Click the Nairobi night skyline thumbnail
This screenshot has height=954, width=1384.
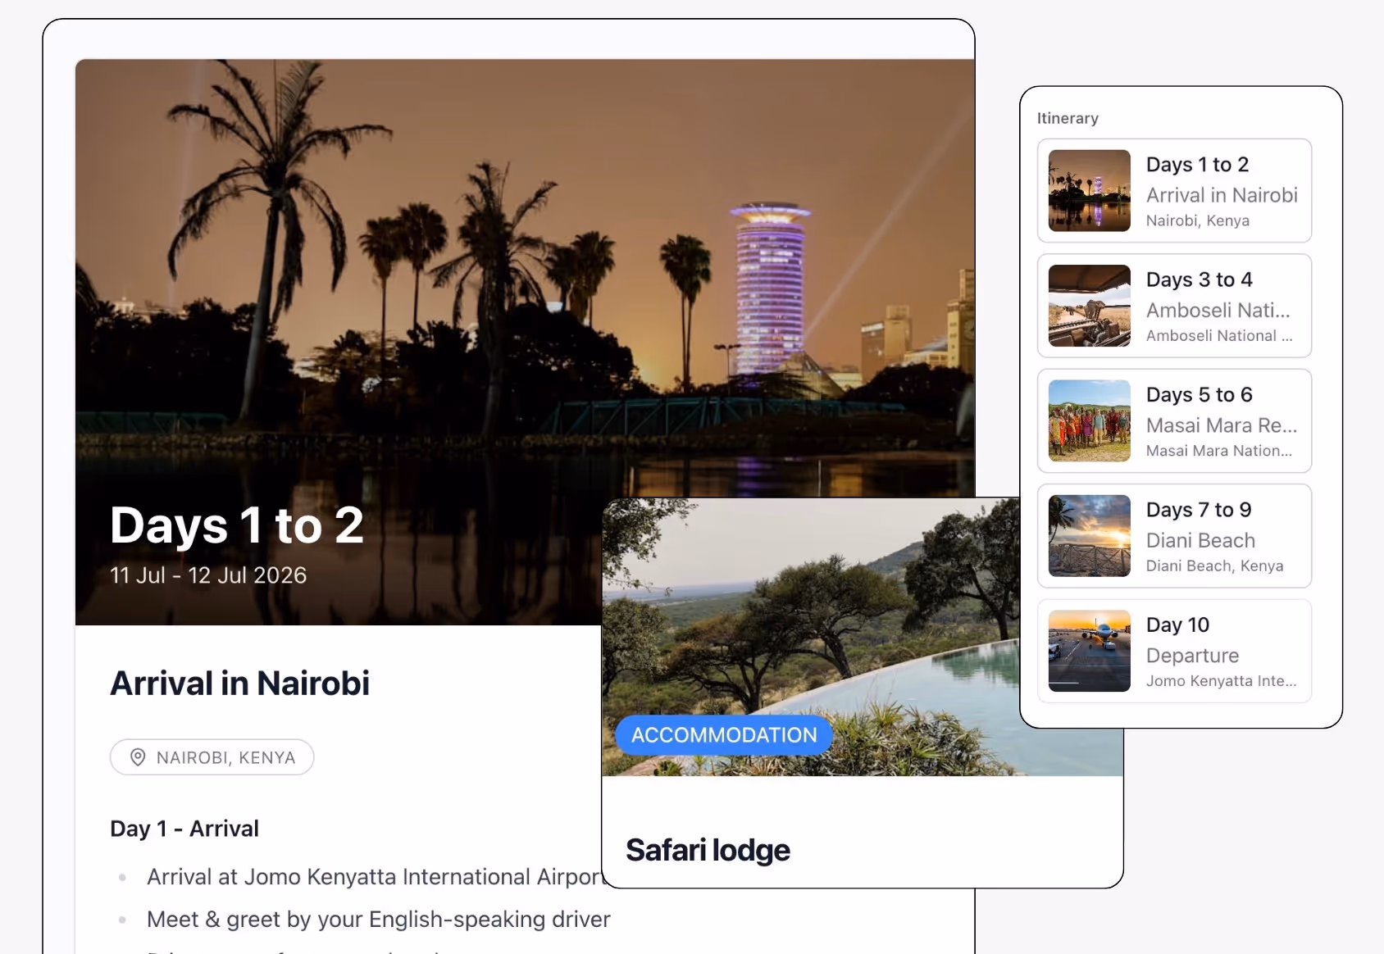pos(1090,191)
